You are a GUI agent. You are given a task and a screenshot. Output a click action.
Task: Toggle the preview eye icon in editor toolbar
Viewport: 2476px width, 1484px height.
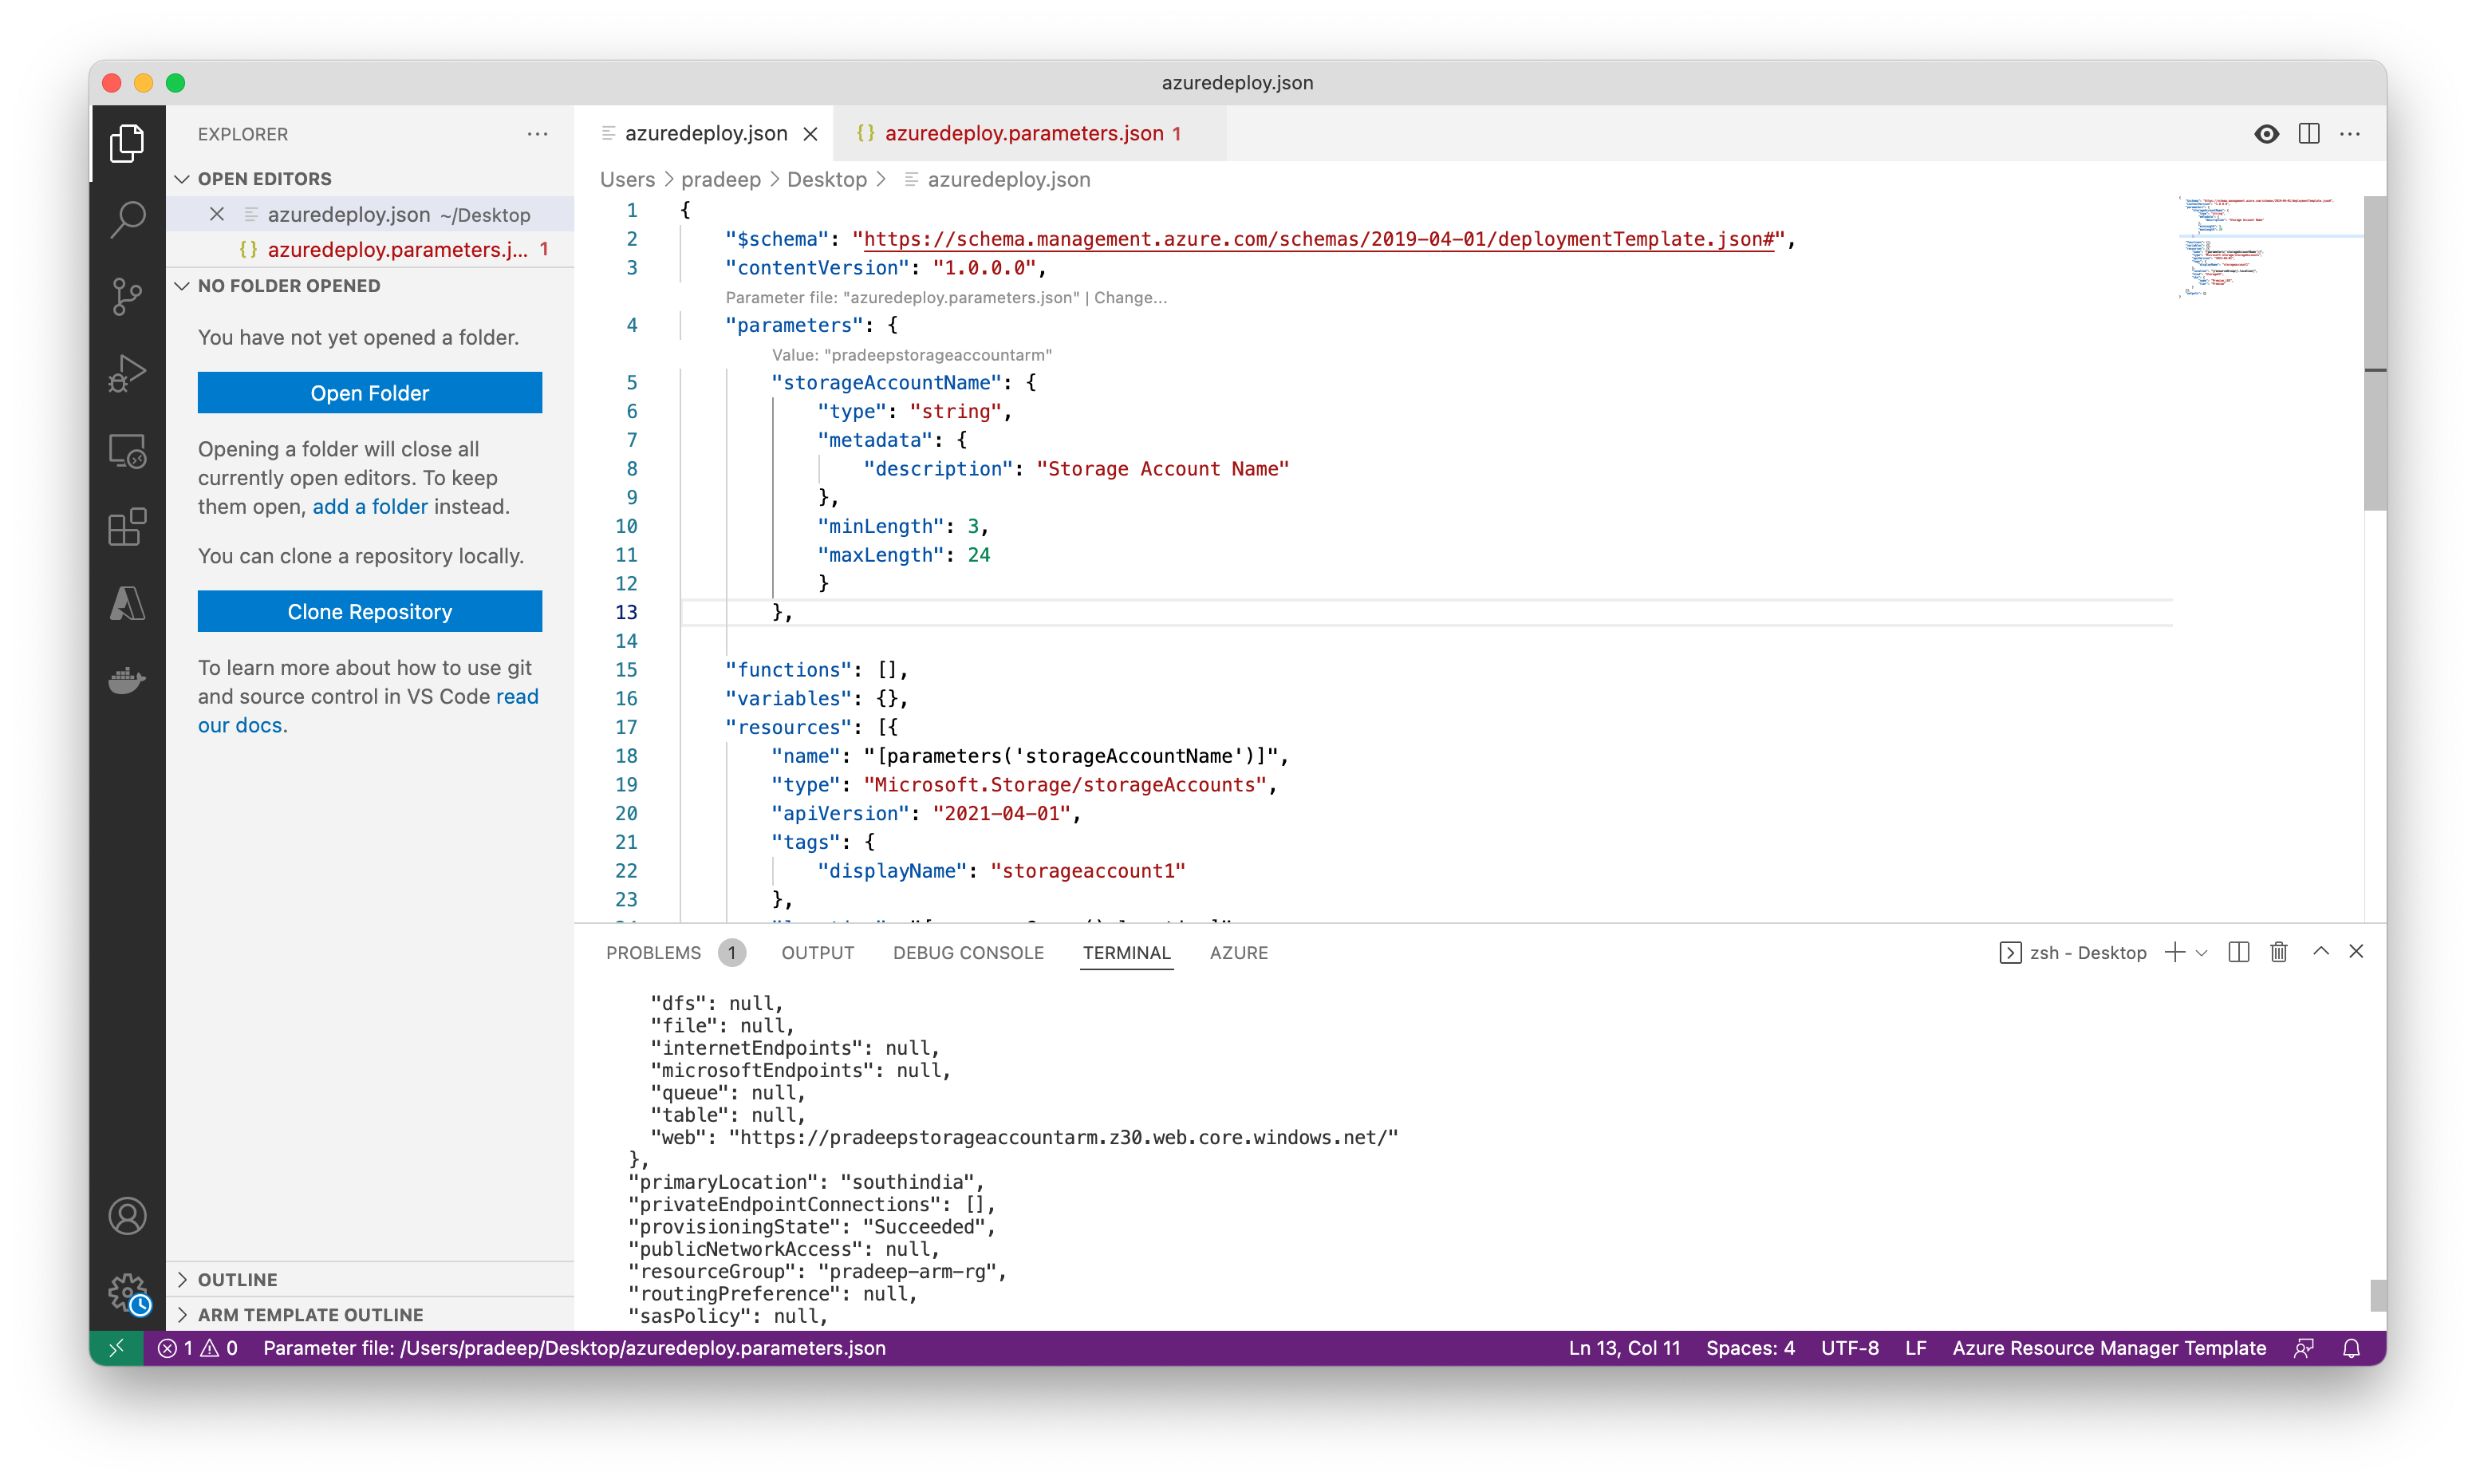[x=2266, y=134]
